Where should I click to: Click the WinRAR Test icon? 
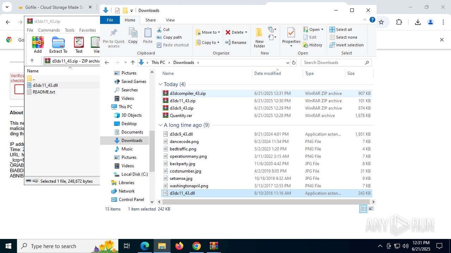[x=79, y=42]
